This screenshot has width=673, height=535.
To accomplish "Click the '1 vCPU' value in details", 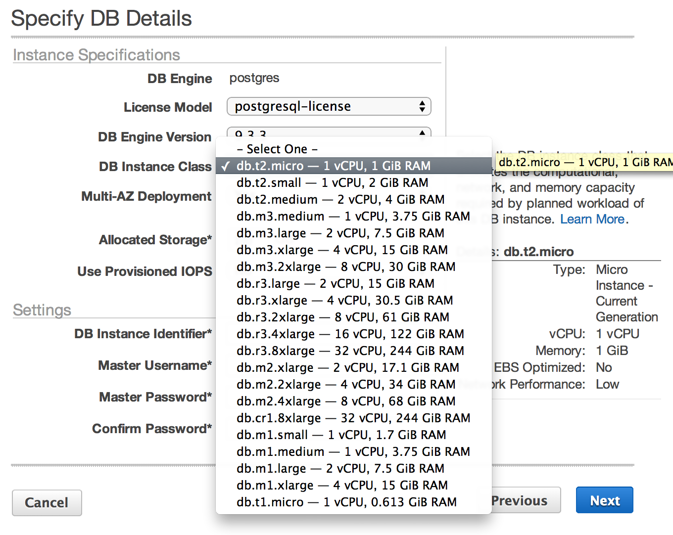I will 618,334.
